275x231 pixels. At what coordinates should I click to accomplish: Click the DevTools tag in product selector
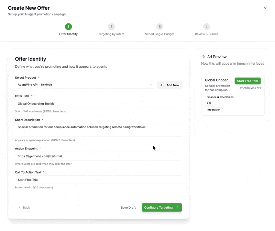point(47,85)
